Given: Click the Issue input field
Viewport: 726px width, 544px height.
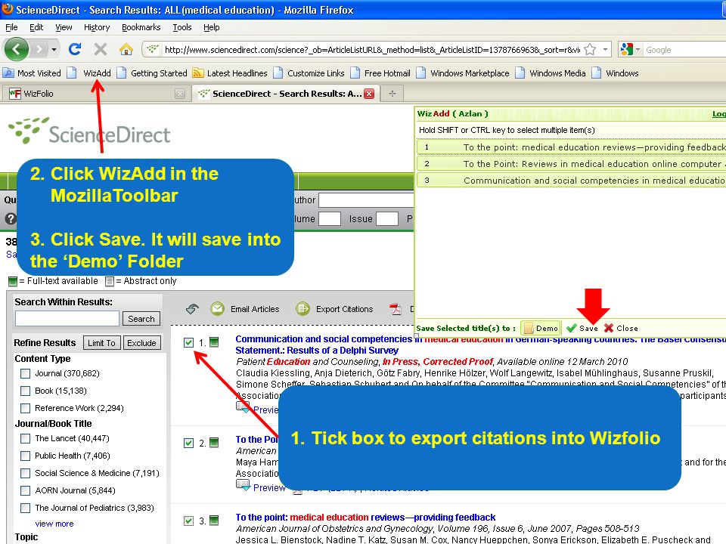Looking at the screenshot, I should pos(387,218).
